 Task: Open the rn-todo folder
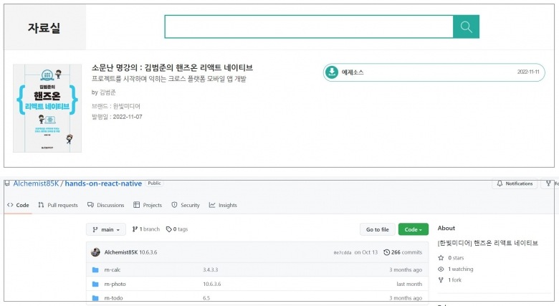pos(113,298)
